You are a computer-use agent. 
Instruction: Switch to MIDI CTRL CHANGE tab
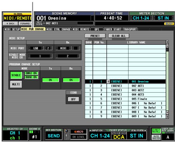point(58,29)
